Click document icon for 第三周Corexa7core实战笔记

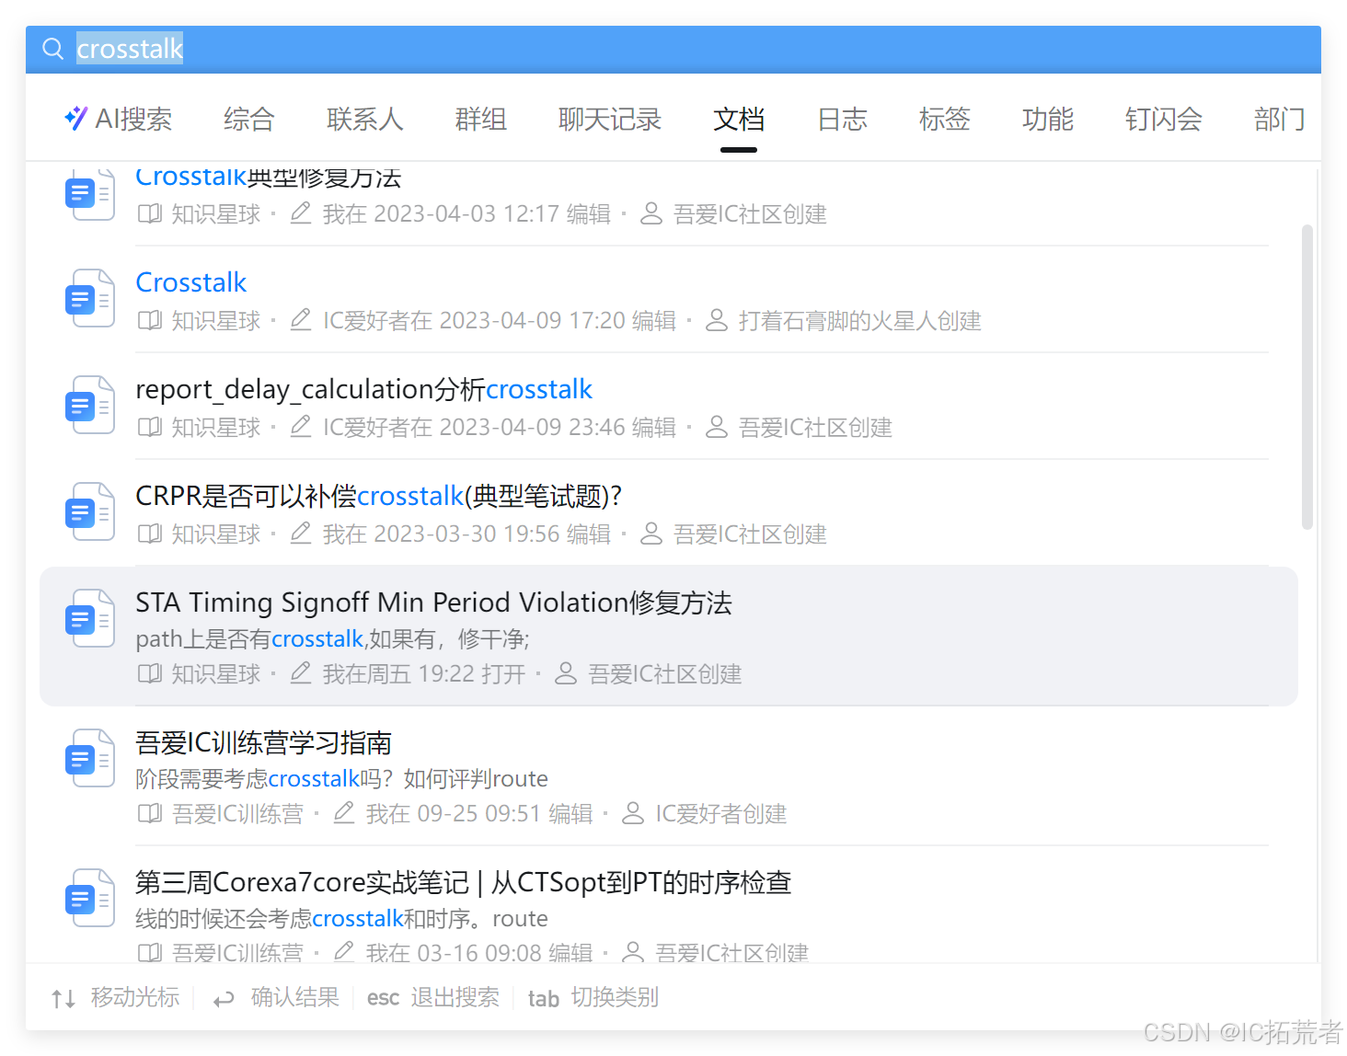pos(90,898)
